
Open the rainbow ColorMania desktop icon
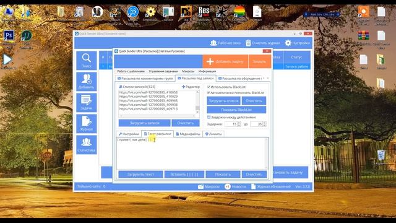(x=239, y=12)
